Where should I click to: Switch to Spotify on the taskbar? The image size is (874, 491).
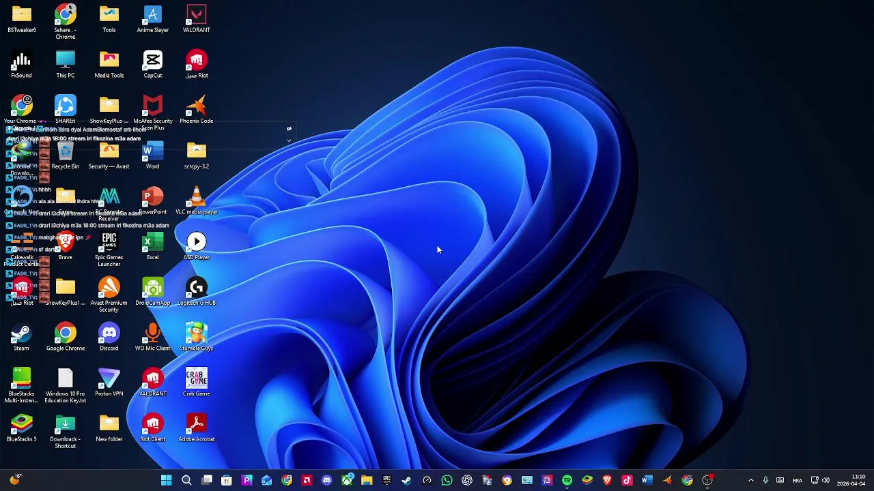click(567, 481)
